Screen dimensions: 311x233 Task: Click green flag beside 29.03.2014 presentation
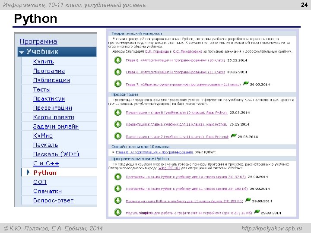234,136
